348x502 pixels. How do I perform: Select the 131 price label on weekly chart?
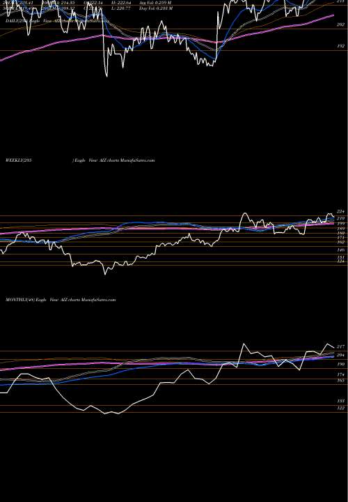tap(340, 257)
